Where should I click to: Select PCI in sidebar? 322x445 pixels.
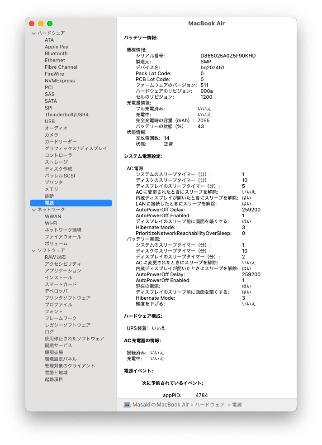[49, 88]
